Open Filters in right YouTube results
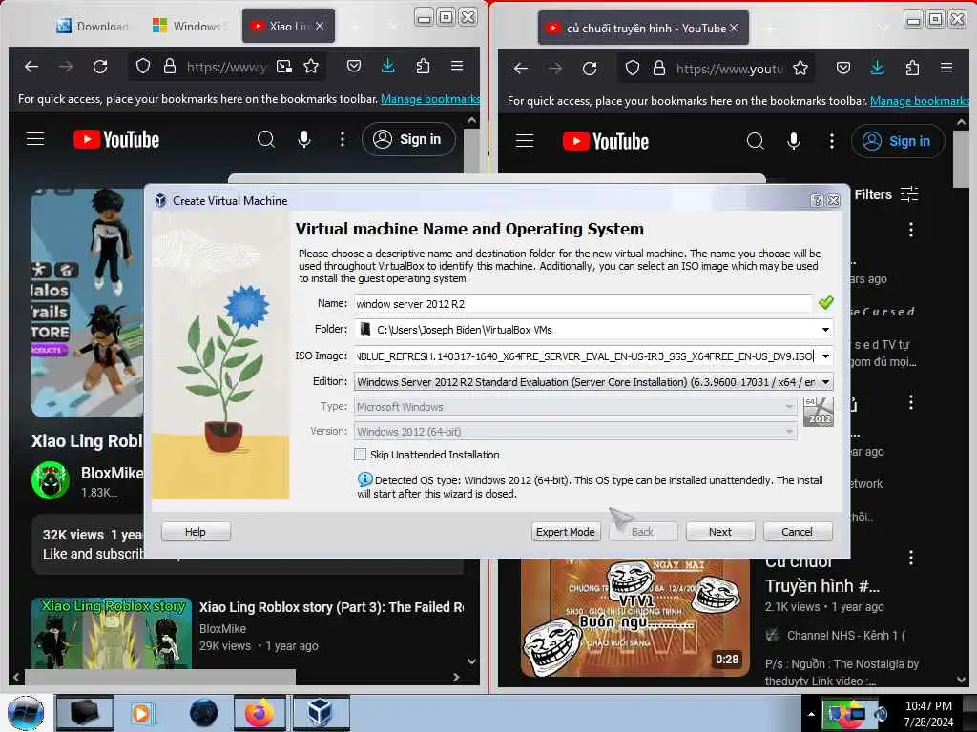977x732 pixels. [x=886, y=194]
